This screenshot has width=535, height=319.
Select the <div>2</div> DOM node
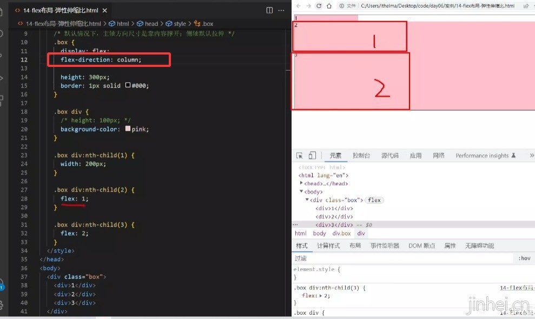click(334, 216)
